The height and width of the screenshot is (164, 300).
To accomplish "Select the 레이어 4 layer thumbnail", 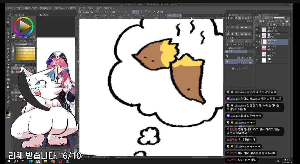I will tap(264, 42).
